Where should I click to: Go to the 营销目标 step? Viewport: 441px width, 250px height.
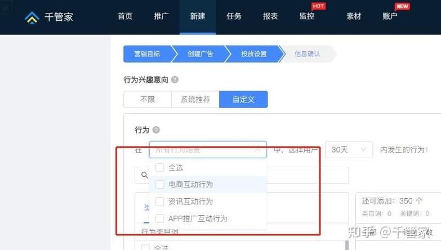pos(147,53)
